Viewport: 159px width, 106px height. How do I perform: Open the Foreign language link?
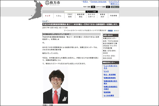(98, 2)
